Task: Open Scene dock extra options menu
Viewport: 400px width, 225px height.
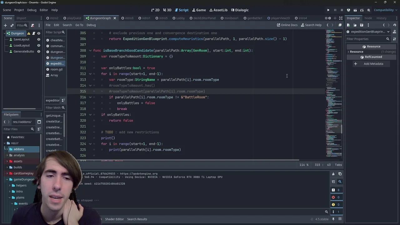Action: tap(39, 25)
